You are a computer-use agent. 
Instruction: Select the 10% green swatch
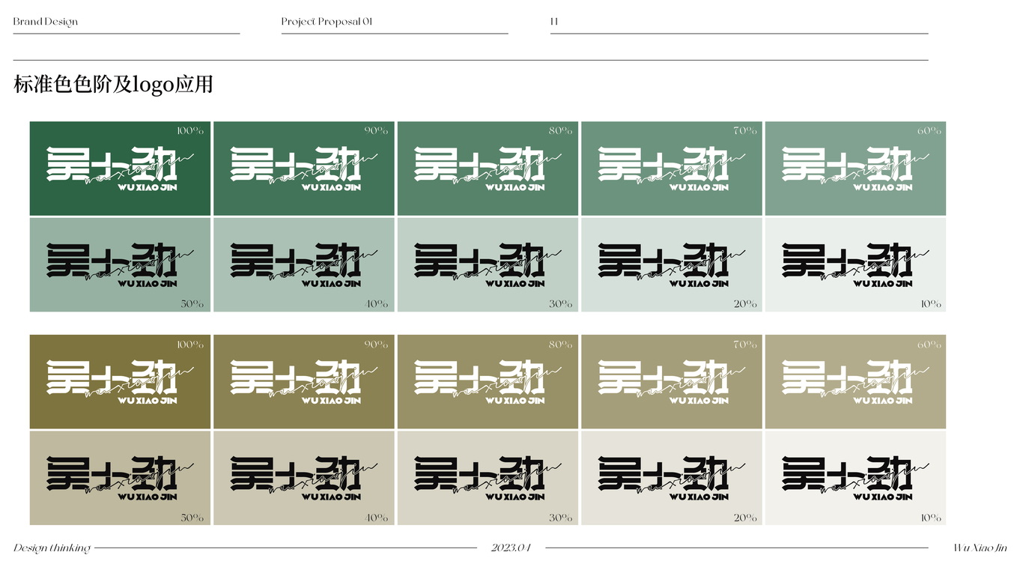[855, 264]
